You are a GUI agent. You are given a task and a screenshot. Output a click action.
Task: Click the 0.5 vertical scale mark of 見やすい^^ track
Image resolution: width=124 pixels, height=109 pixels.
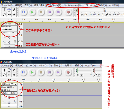[x=21, y=89]
